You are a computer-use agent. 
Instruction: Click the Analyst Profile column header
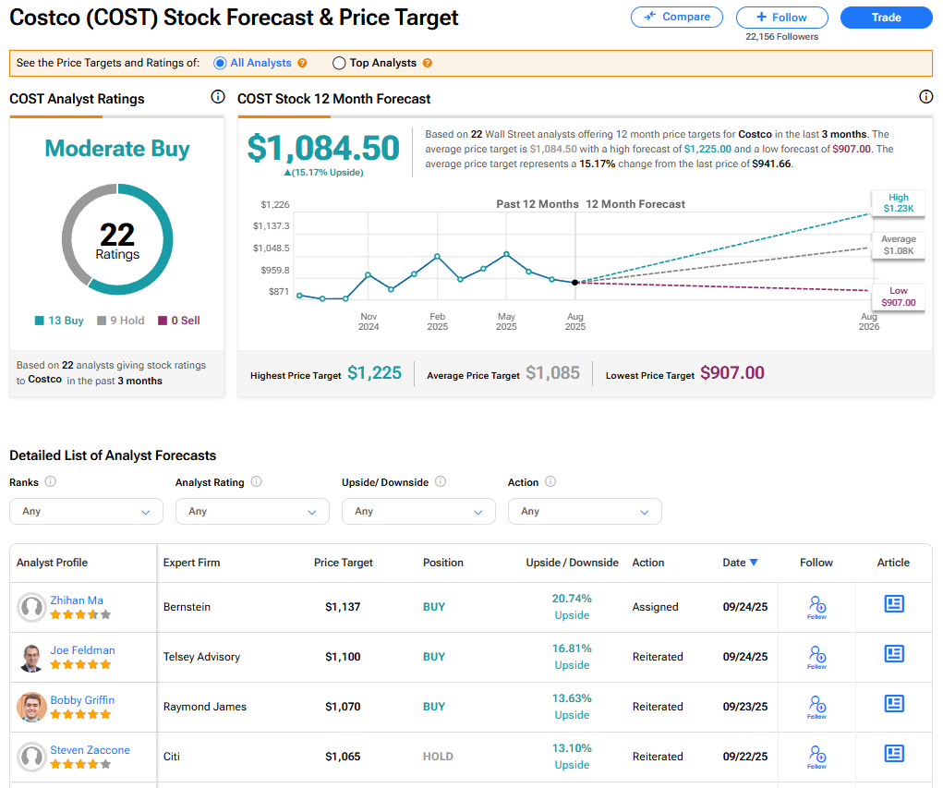pyautogui.click(x=52, y=563)
